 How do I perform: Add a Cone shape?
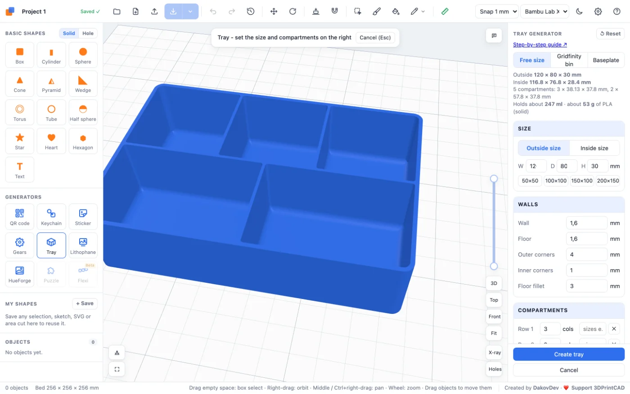[x=20, y=84]
